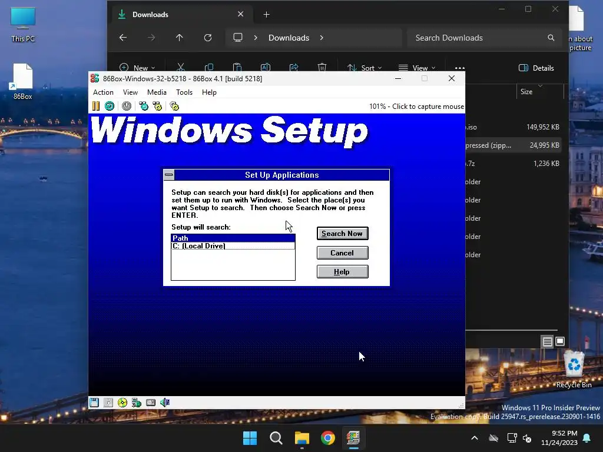
Task: Expand chevron before Downloads breadcrumb
Action: tap(256, 38)
